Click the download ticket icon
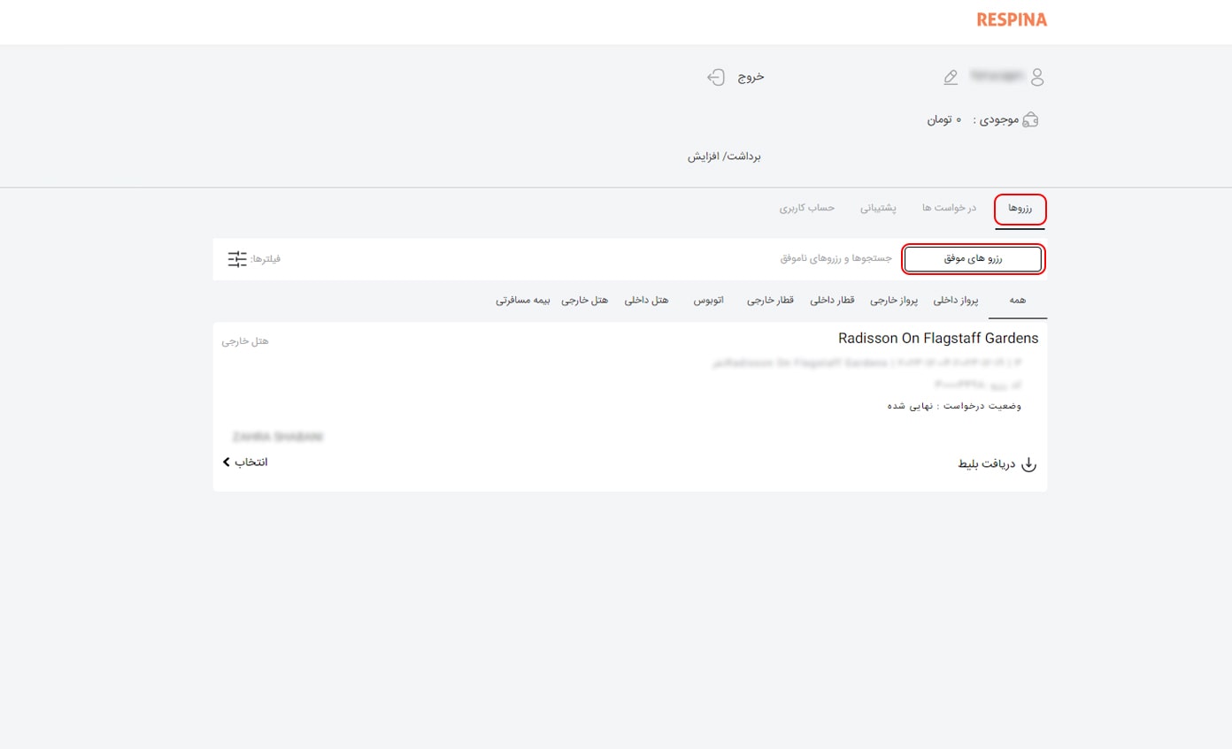Viewport: 1232px width, 749px height. click(1028, 464)
